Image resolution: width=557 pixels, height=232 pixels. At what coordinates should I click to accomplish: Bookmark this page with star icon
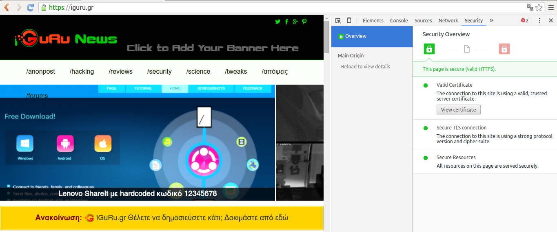pos(539,7)
